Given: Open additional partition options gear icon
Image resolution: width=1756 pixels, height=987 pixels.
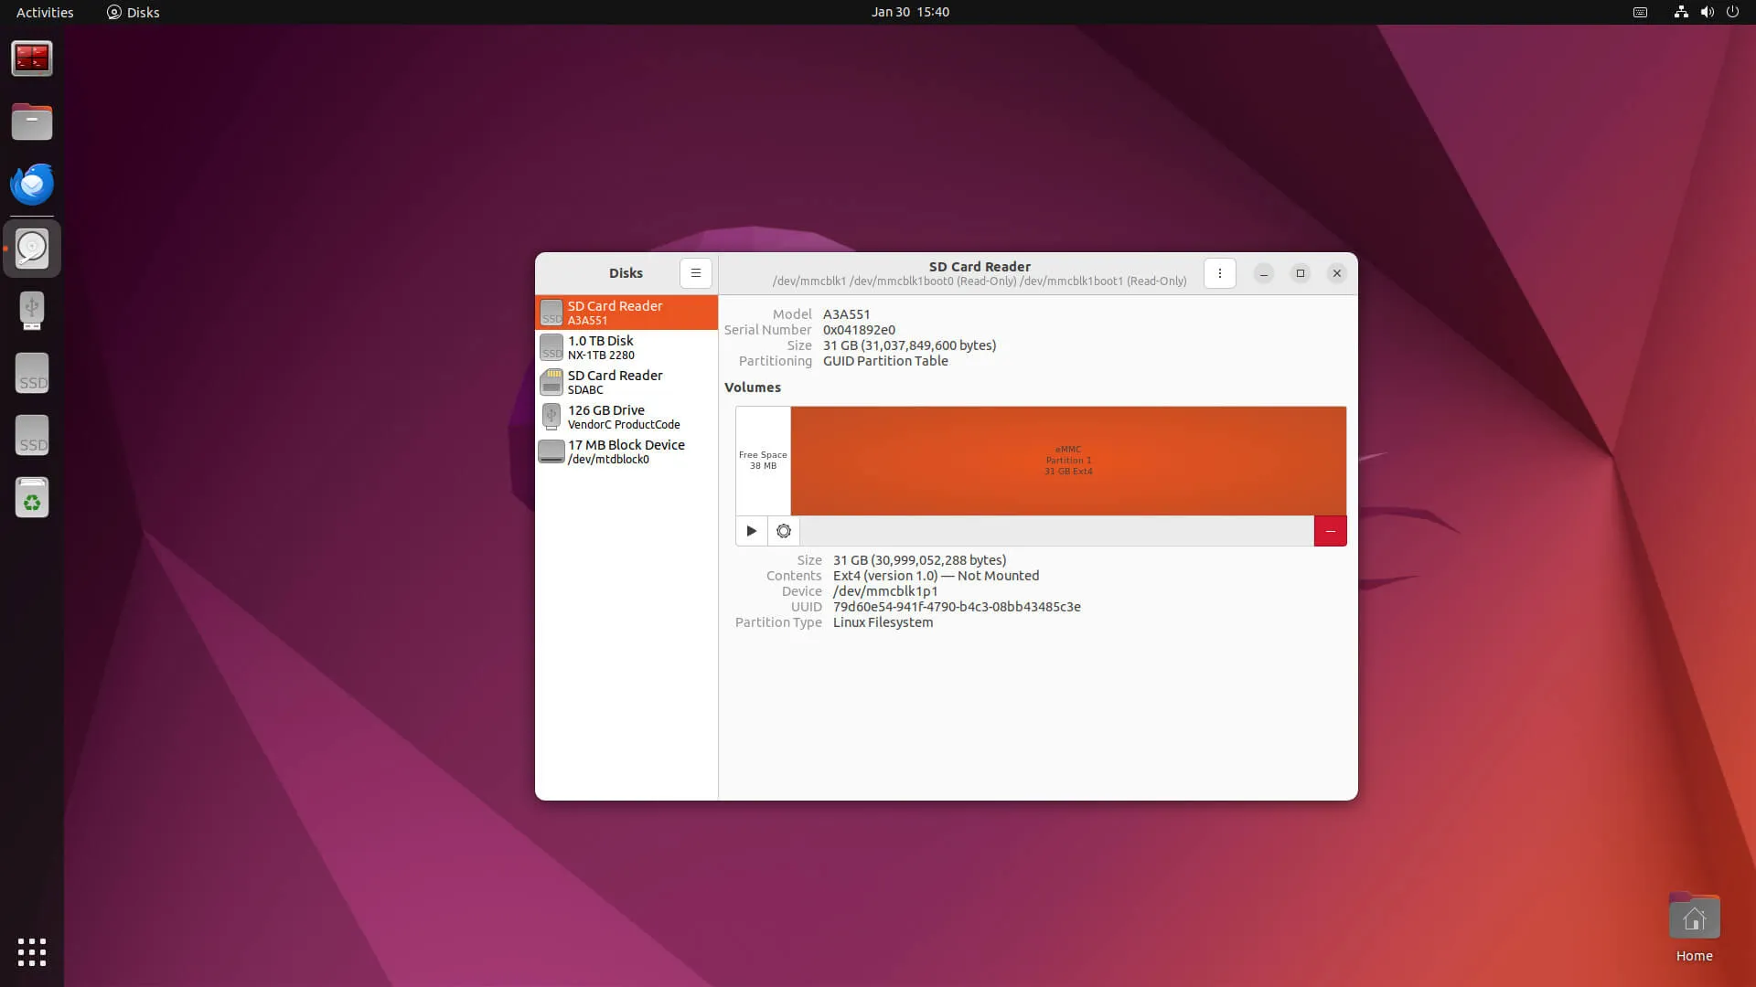Looking at the screenshot, I should click(784, 531).
